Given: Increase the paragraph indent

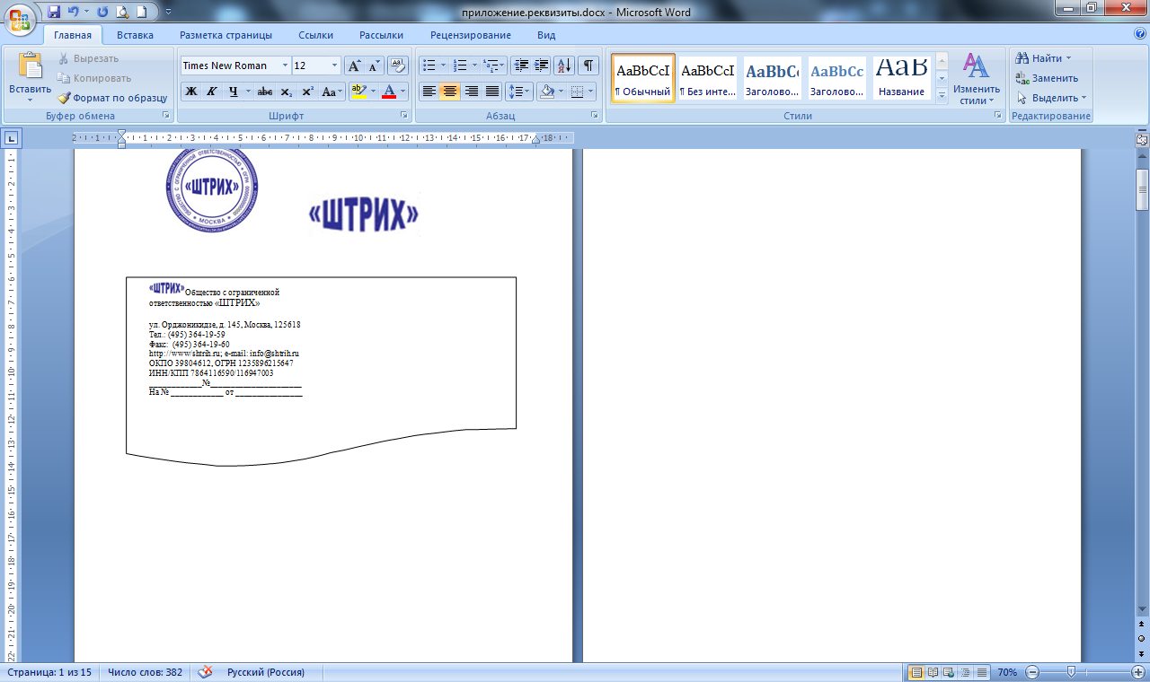Looking at the screenshot, I should click(x=542, y=66).
